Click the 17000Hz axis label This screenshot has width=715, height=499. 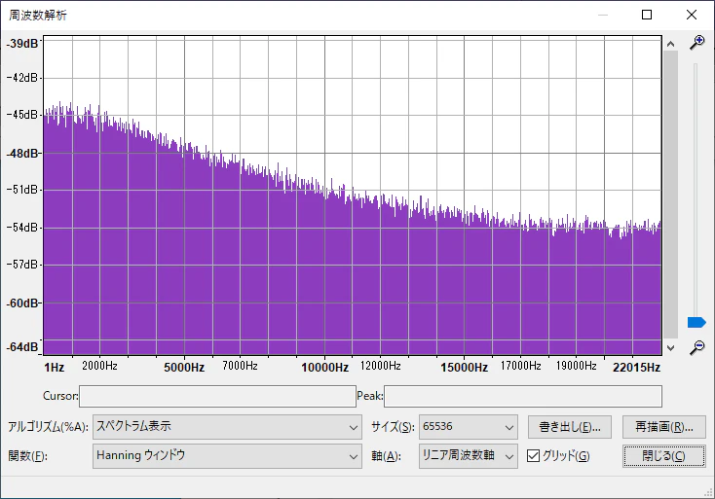[x=520, y=366]
